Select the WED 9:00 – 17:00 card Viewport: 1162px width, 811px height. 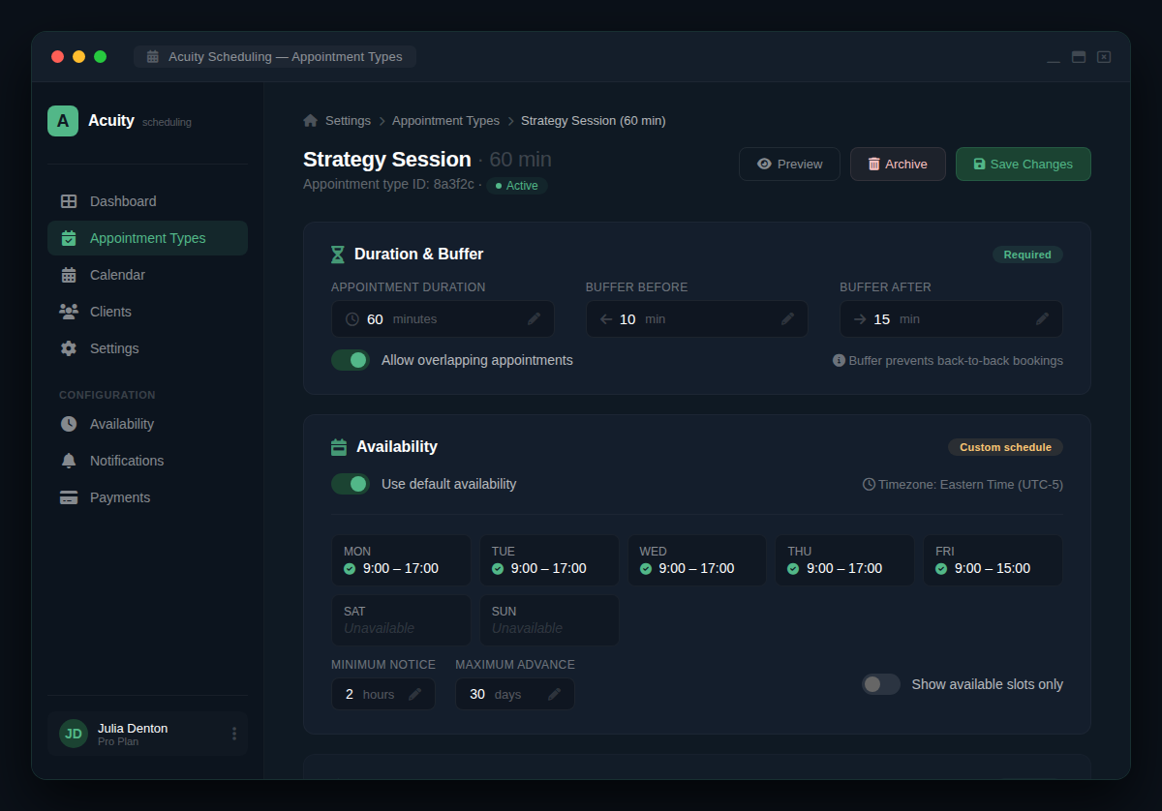click(697, 560)
